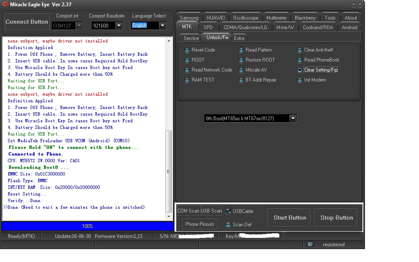Click the log scrollbar up arrow
This screenshot has width=419, height=262.
169,41
